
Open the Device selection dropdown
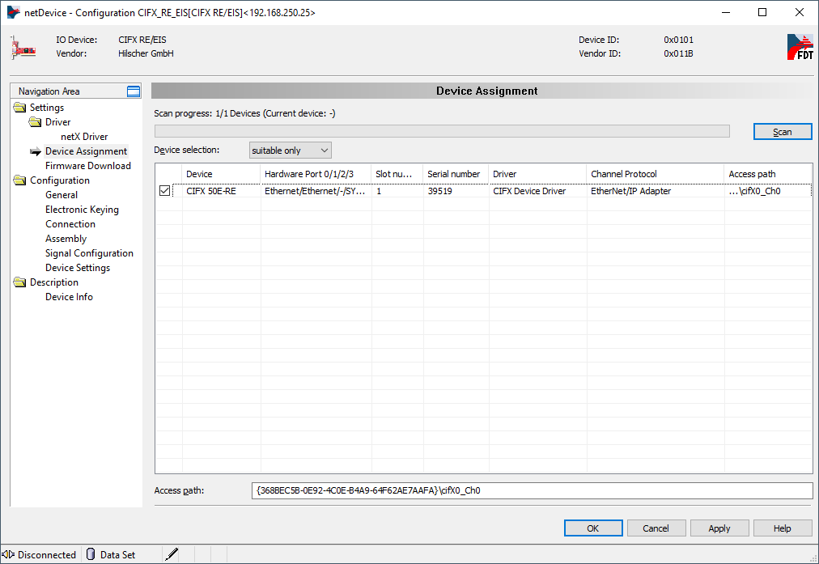[x=290, y=151]
